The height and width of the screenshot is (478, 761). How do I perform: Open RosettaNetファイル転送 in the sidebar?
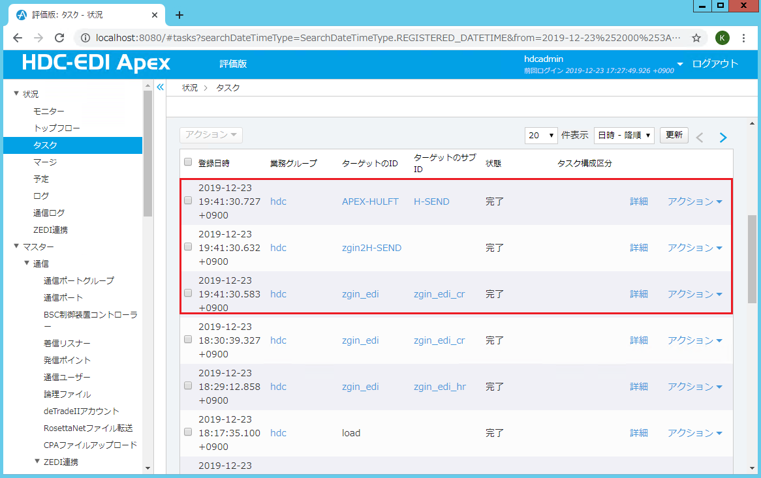point(88,428)
